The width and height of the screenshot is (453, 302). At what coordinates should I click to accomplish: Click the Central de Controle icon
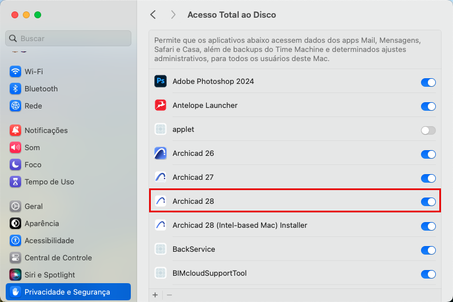tap(15, 257)
